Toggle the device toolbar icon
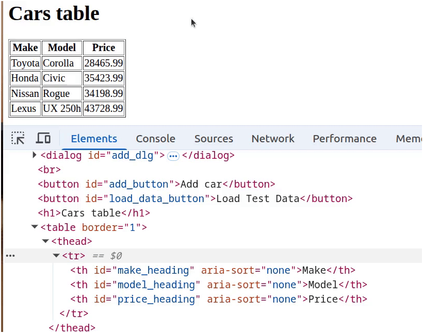 [43, 138]
